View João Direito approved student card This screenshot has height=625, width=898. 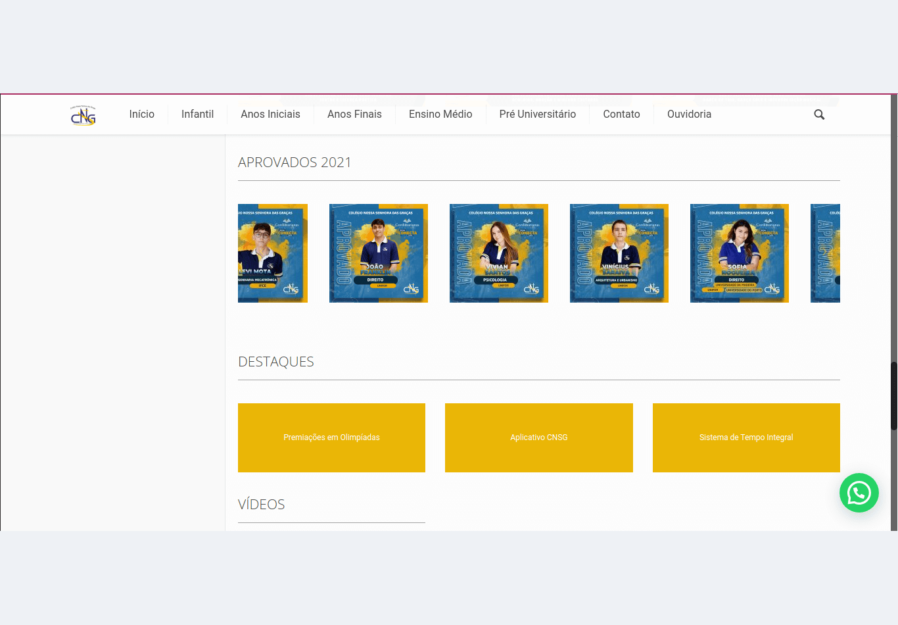pos(379,253)
